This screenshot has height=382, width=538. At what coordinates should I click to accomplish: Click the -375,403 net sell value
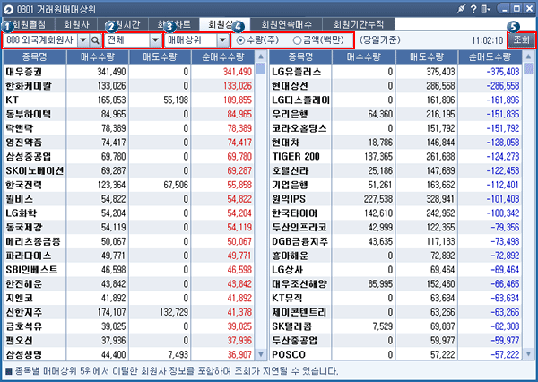point(503,72)
